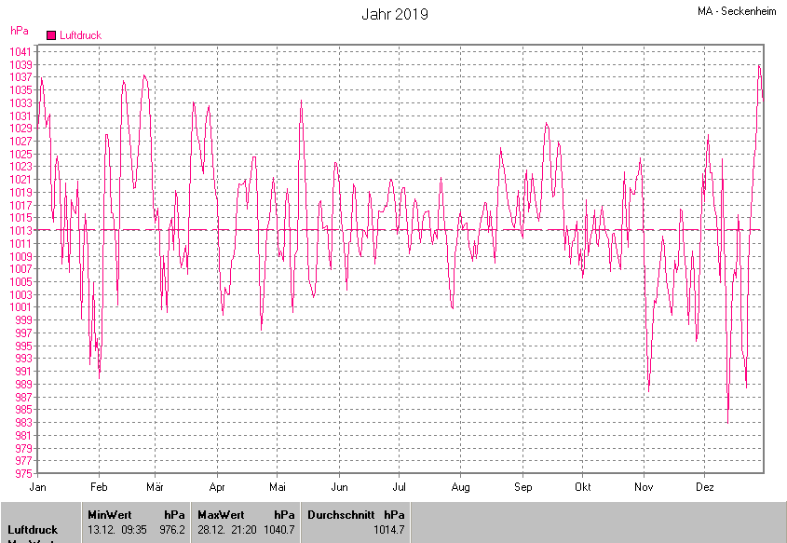The image size is (787, 543).
Task: Select the 1013 tick on y-axis
Action: click(x=20, y=231)
